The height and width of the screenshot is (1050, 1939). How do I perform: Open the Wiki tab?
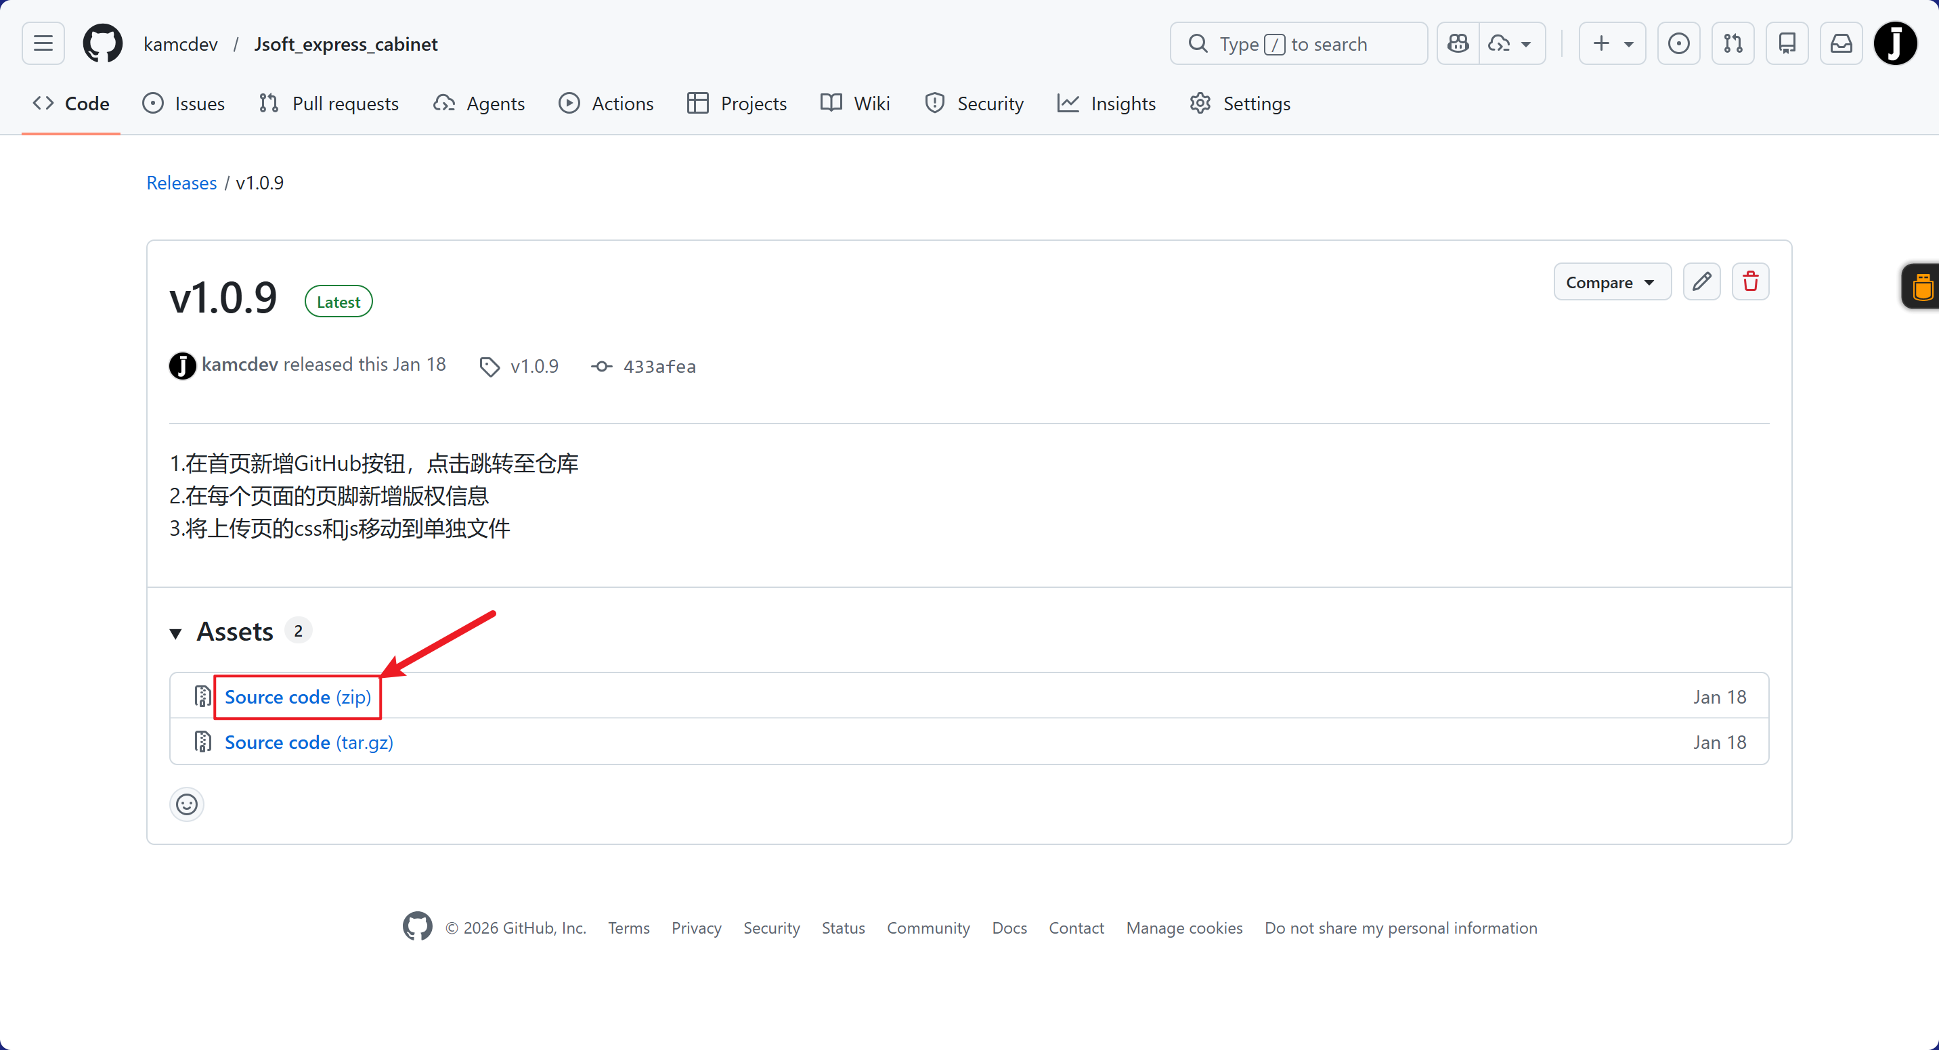pos(855,103)
